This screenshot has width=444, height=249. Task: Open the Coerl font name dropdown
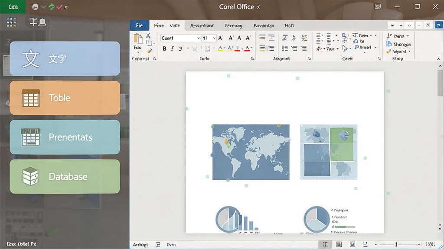pos(198,38)
